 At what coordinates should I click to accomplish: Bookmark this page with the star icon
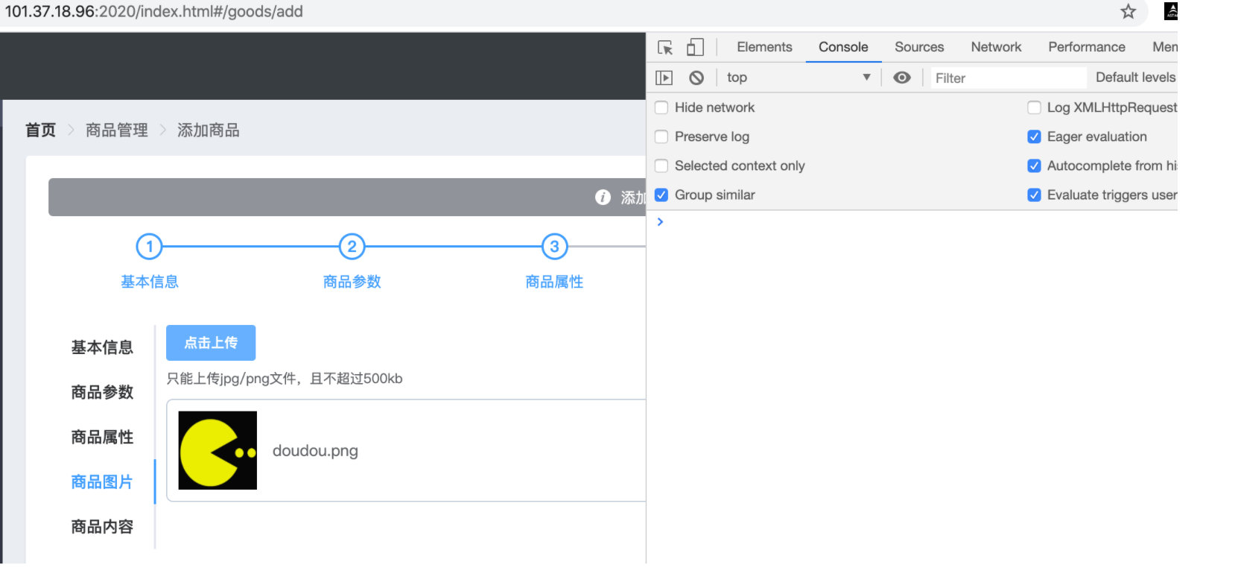pos(1129,11)
